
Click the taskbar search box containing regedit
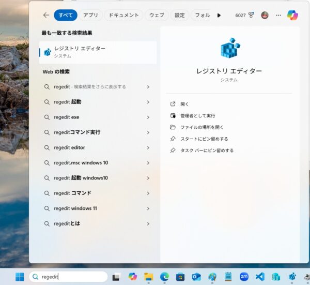coord(68,277)
